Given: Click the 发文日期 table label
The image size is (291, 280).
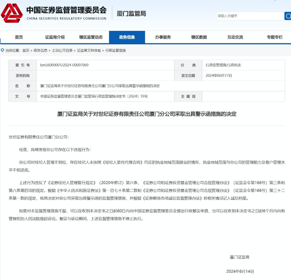Looking at the screenshot, I should tap(188, 76).
